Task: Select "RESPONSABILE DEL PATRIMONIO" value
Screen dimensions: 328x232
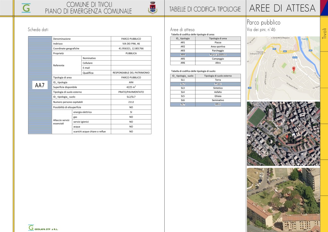Action: coord(131,73)
